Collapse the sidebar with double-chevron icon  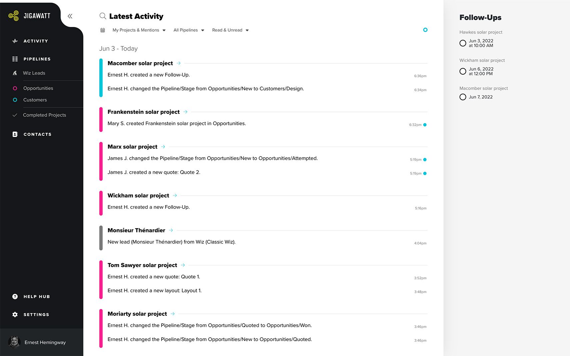tap(70, 16)
